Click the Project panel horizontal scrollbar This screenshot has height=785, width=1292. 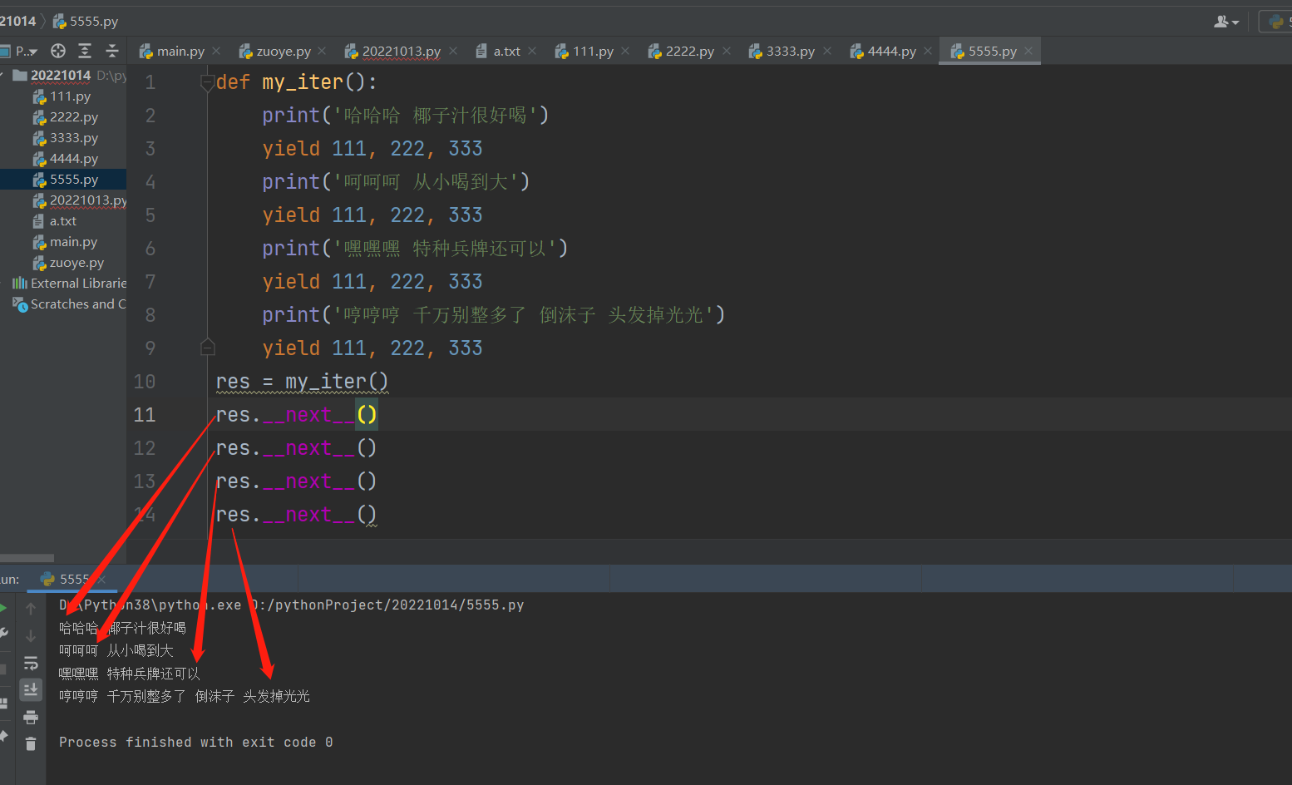[x=27, y=558]
